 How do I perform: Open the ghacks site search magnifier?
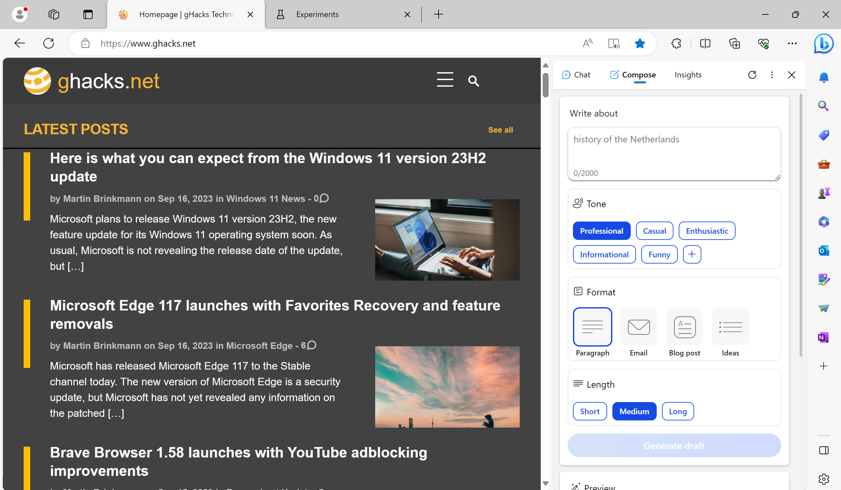pyautogui.click(x=473, y=81)
